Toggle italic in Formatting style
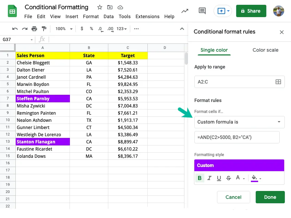The image size is (291, 218). [x=209, y=178]
